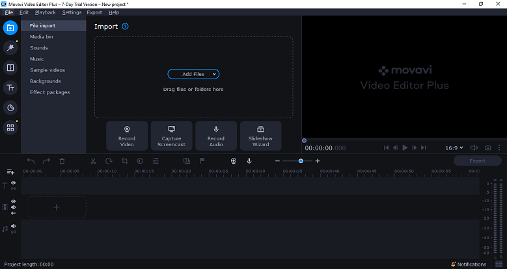Toggle title track link icon

pyautogui.click(x=13, y=188)
